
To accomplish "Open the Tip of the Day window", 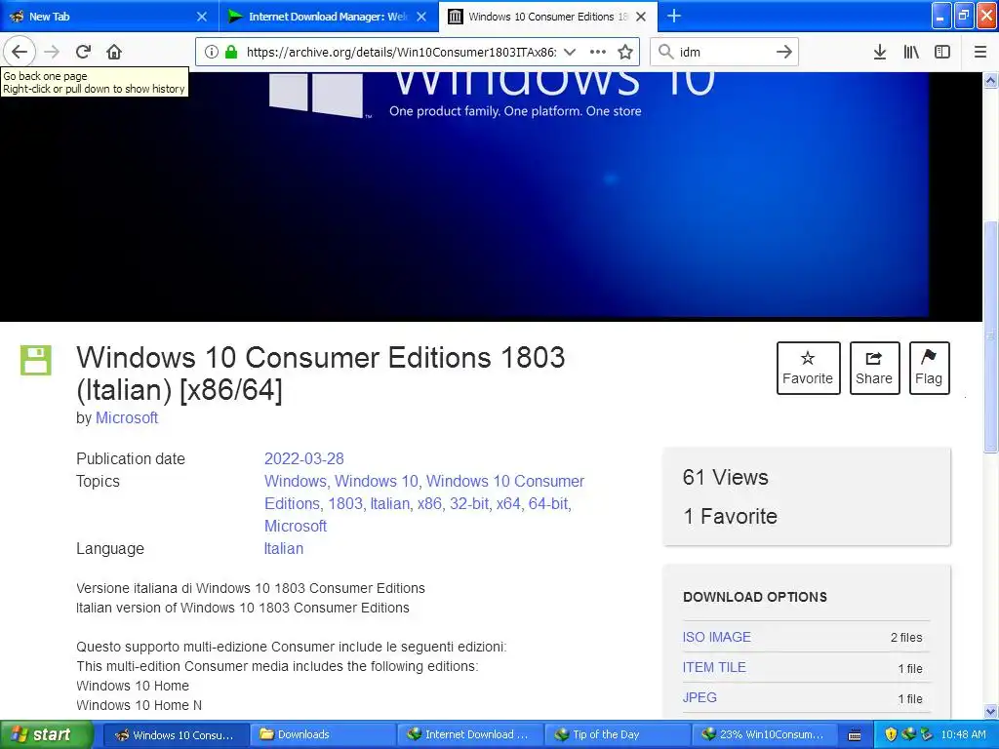I will (x=617, y=734).
